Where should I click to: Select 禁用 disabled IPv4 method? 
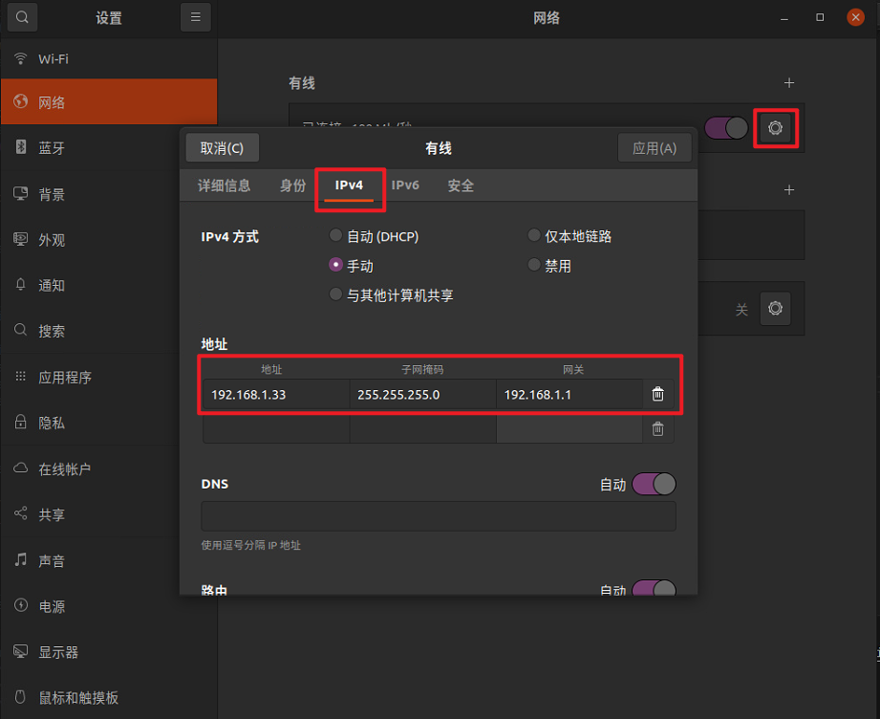(549, 266)
